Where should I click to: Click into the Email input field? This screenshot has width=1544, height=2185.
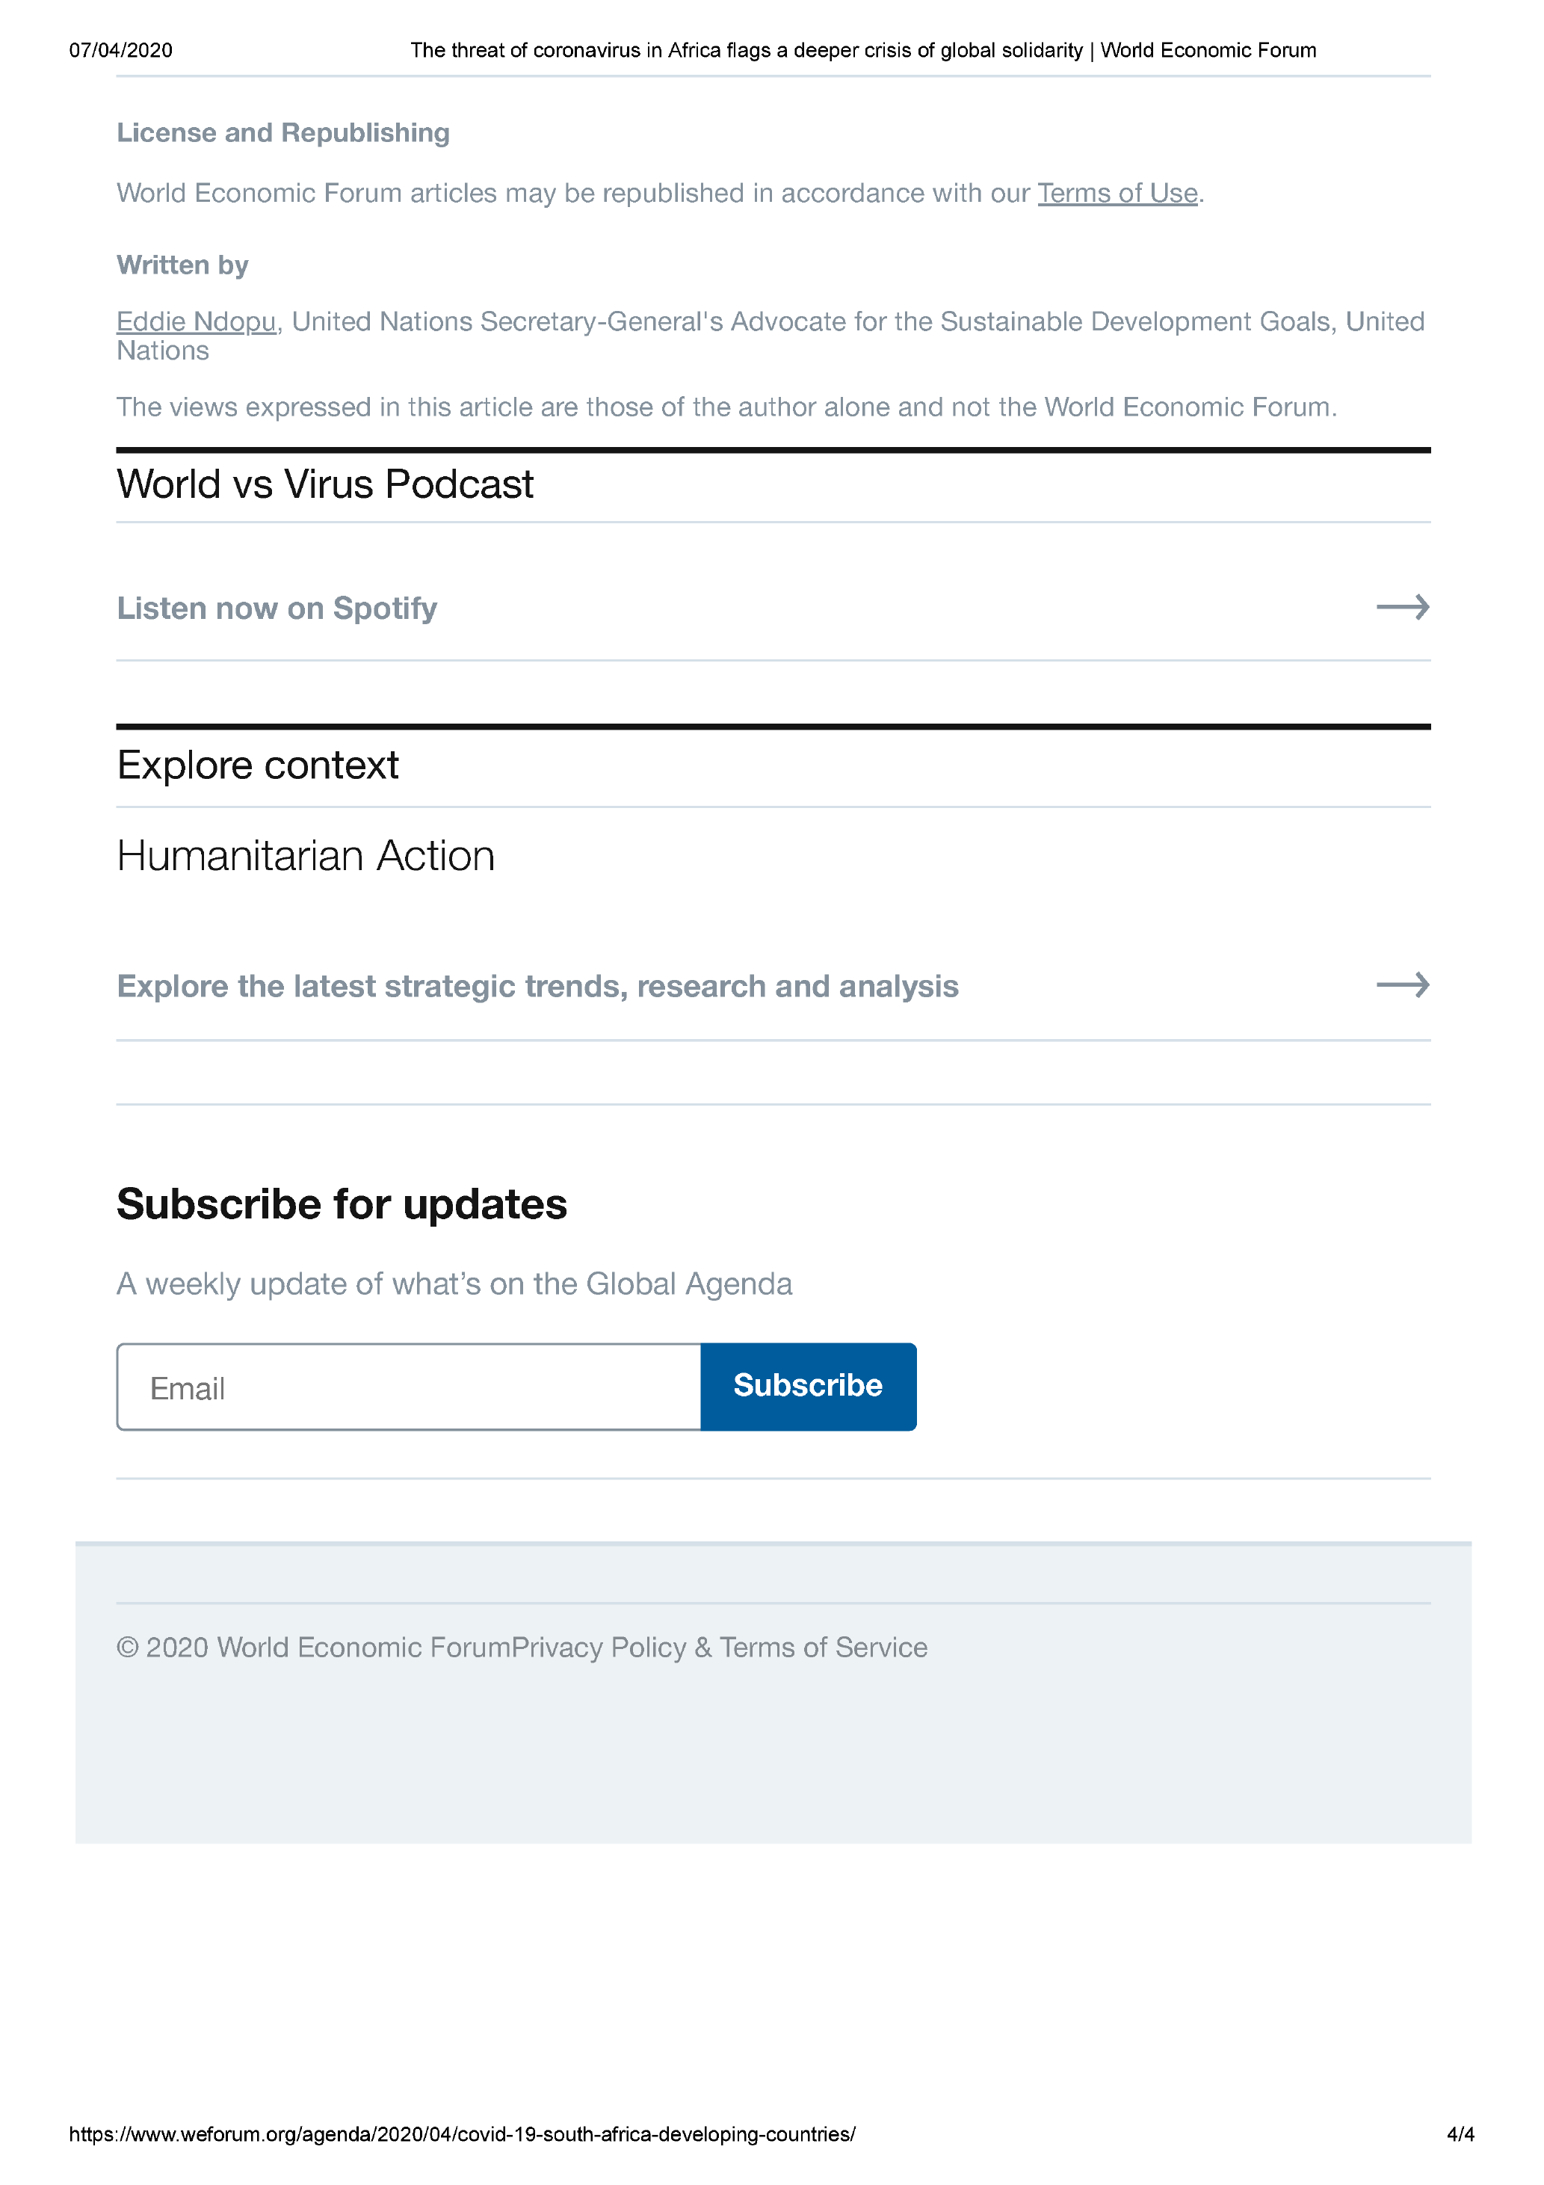click(x=409, y=1387)
